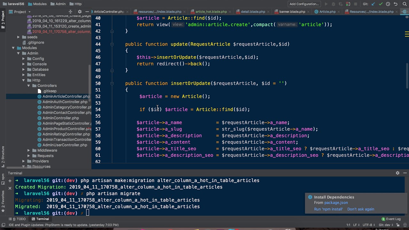
Task: Collapse the Http folder
Action: (24, 80)
